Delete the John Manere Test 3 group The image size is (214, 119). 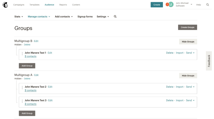170,100
